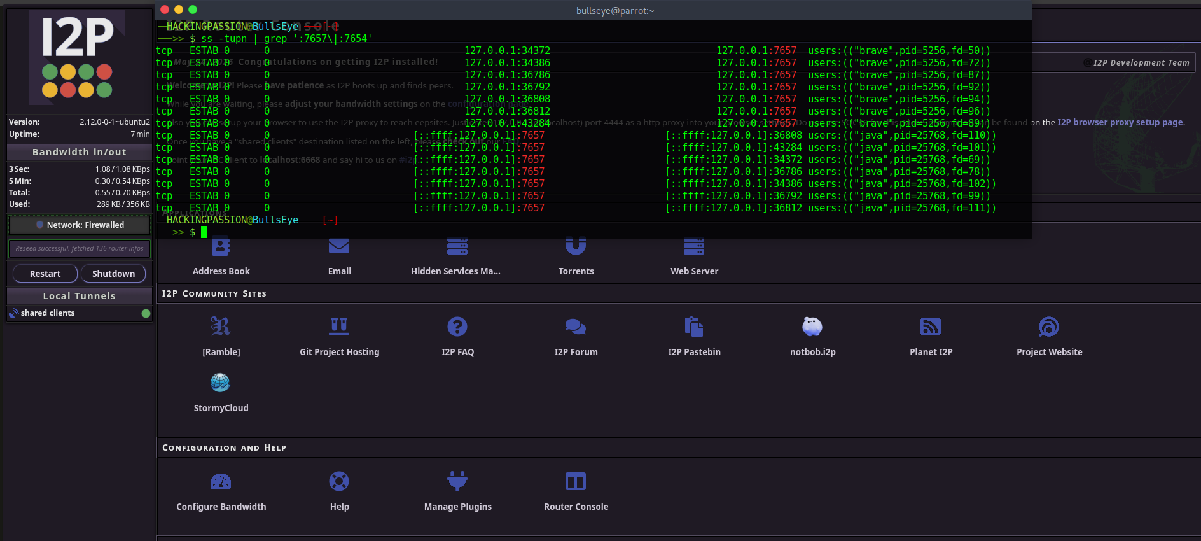This screenshot has width=1201, height=541.
Task: Open the I2P Pastebin icon
Action: point(694,327)
